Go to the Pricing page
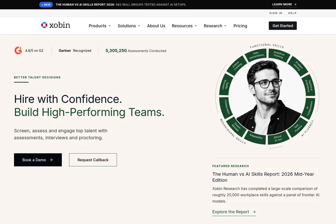The height and width of the screenshot is (224, 336). [x=240, y=26]
